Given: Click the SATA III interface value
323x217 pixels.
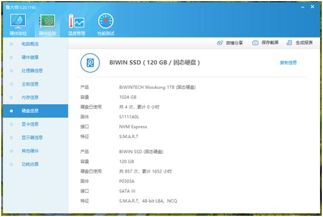Looking at the screenshot, I should [x=128, y=191].
